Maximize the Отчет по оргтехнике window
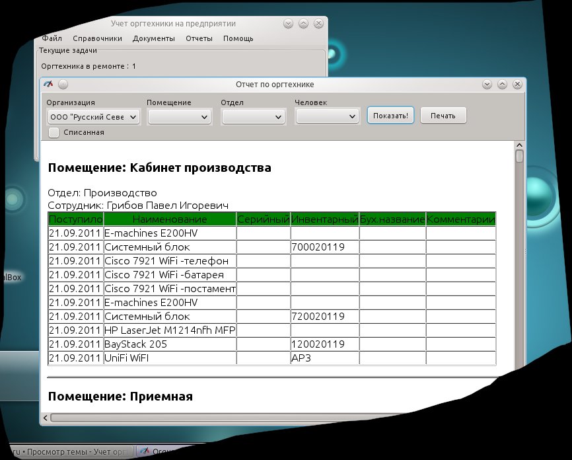572x460 pixels. (x=502, y=85)
